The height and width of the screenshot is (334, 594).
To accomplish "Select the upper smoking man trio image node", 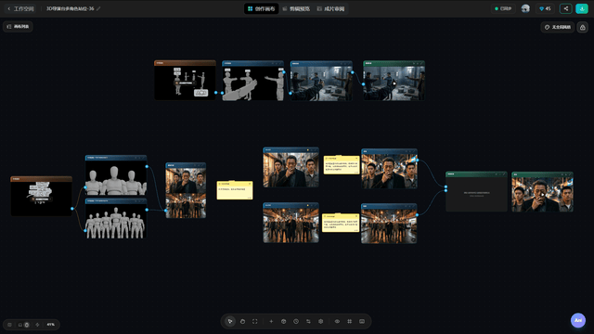I will 291,167.
